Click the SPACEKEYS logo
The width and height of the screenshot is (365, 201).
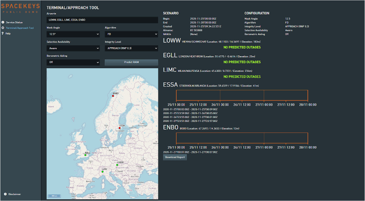coord(20,8)
